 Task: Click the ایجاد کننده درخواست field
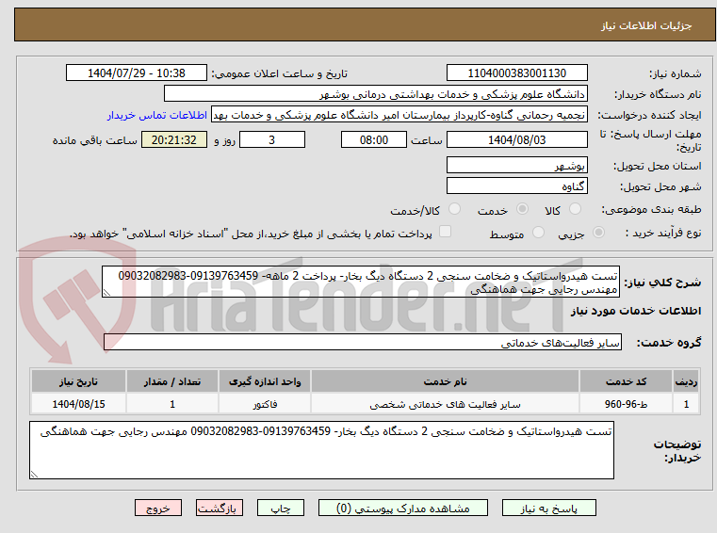click(399, 115)
